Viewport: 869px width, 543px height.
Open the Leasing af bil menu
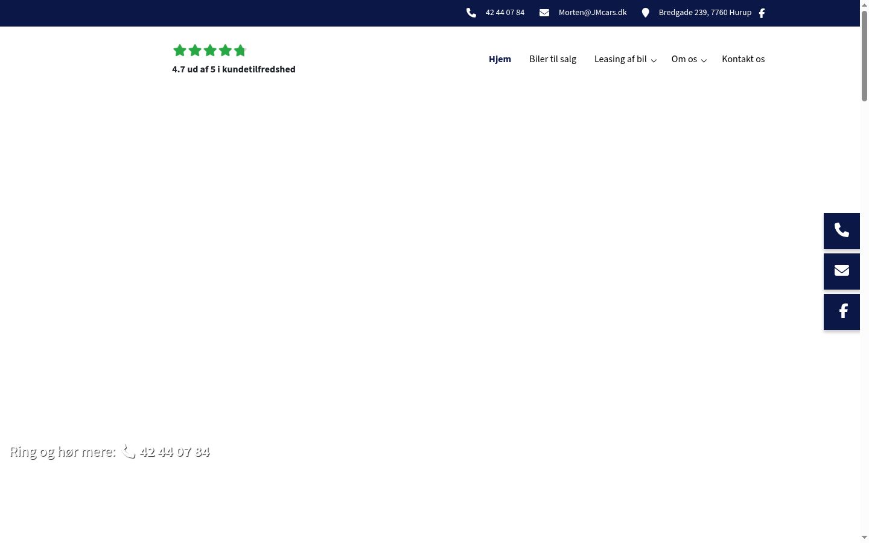[620, 59]
